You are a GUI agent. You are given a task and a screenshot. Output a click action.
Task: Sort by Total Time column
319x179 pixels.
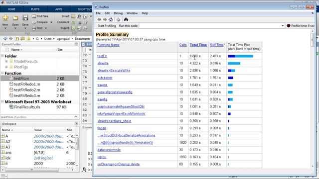click(x=198, y=45)
